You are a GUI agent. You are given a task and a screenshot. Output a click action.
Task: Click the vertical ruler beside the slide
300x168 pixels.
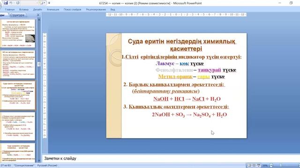coord(45,85)
